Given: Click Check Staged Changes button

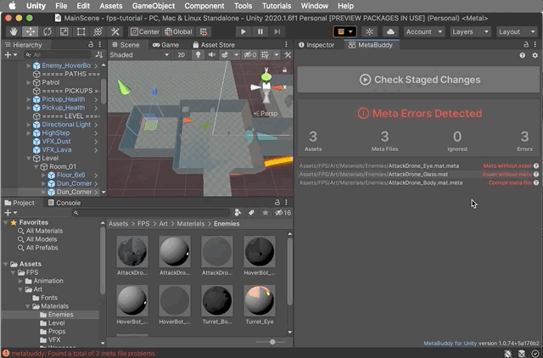Looking at the screenshot, I should 418,80.
